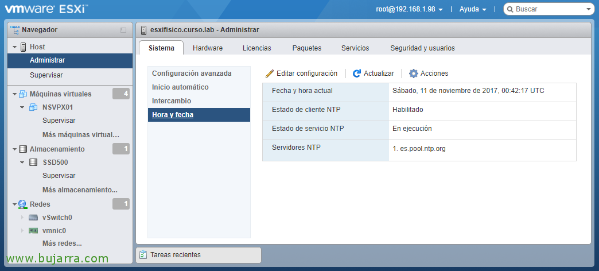Minimize the Navegador panel via its corner icon

tap(123, 30)
